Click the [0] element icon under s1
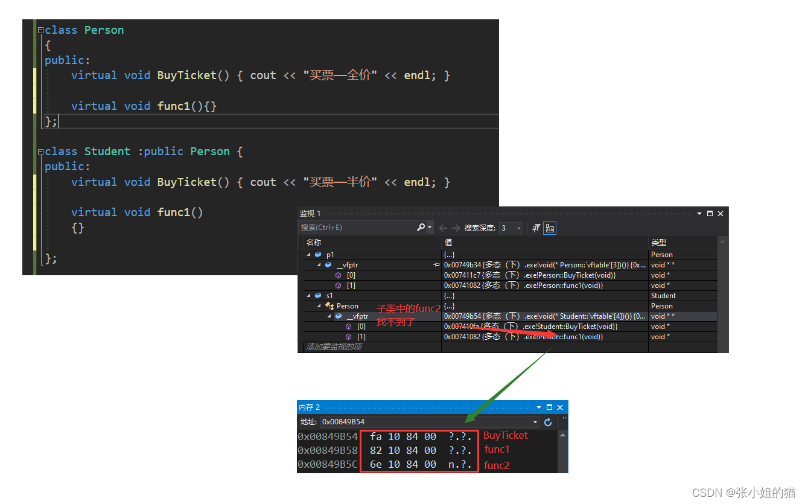Image resolution: width=805 pixels, height=504 pixels. (349, 327)
